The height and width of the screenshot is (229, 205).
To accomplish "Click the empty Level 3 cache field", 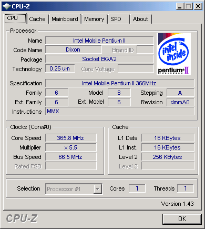I will (168, 166).
